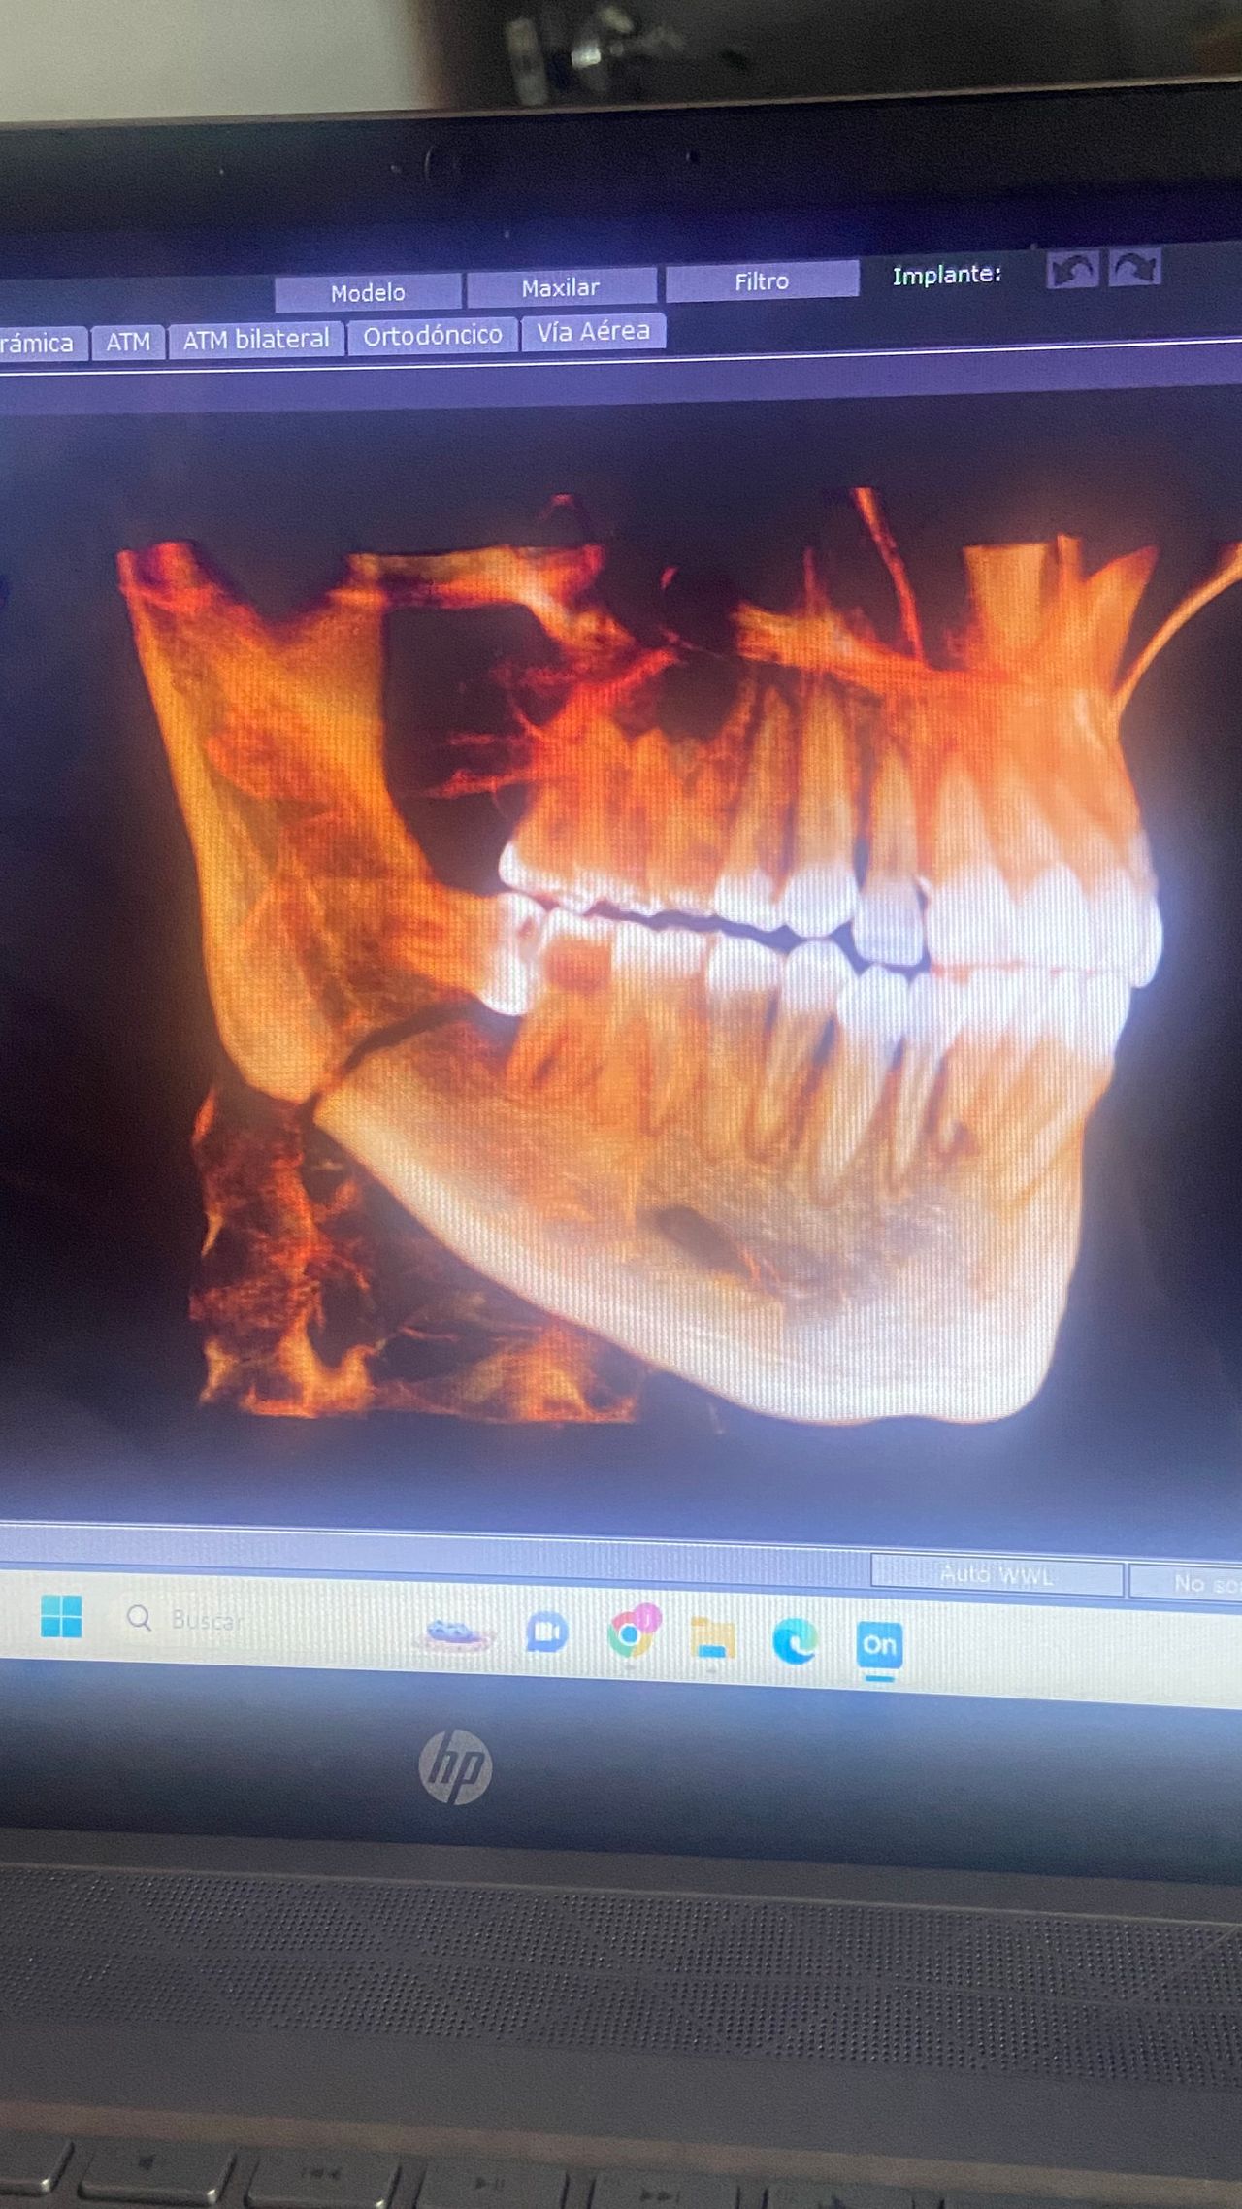Go to the Panorámica tab
This screenshot has width=1242, height=2209.
tap(37, 344)
